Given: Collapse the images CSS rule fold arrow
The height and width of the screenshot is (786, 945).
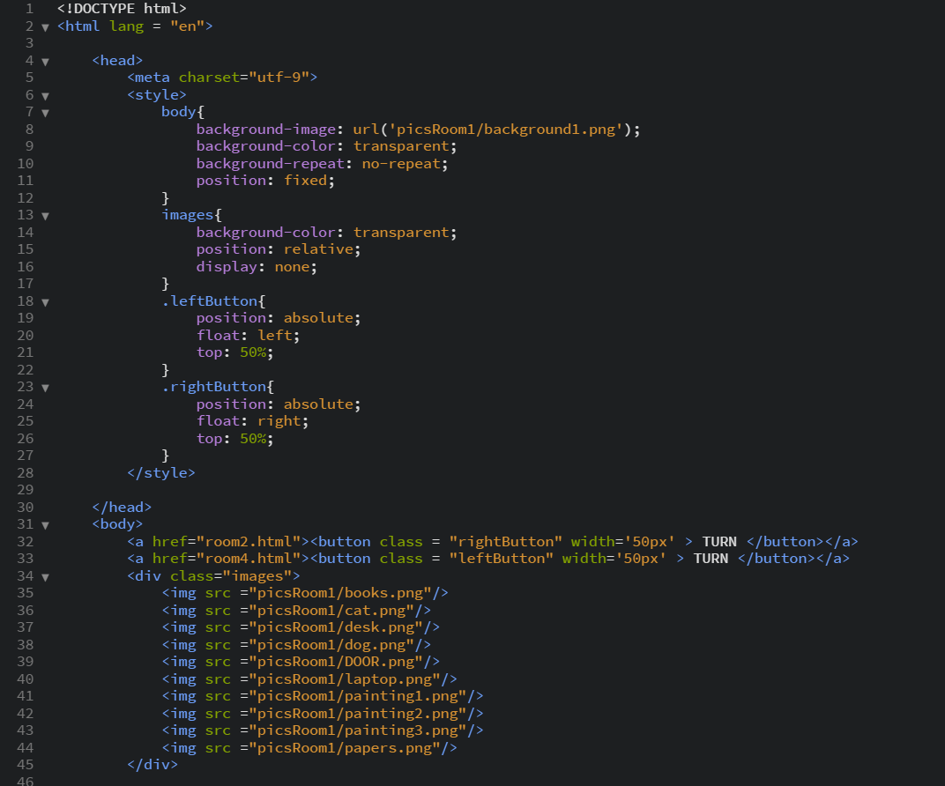Looking at the screenshot, I should (x=46, y=214).
